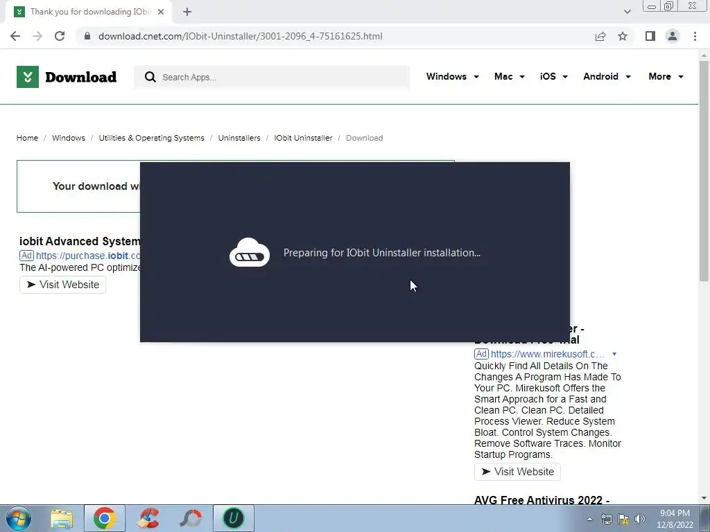Click the taskbar clock showing 9:04 PM

point(675,519)
